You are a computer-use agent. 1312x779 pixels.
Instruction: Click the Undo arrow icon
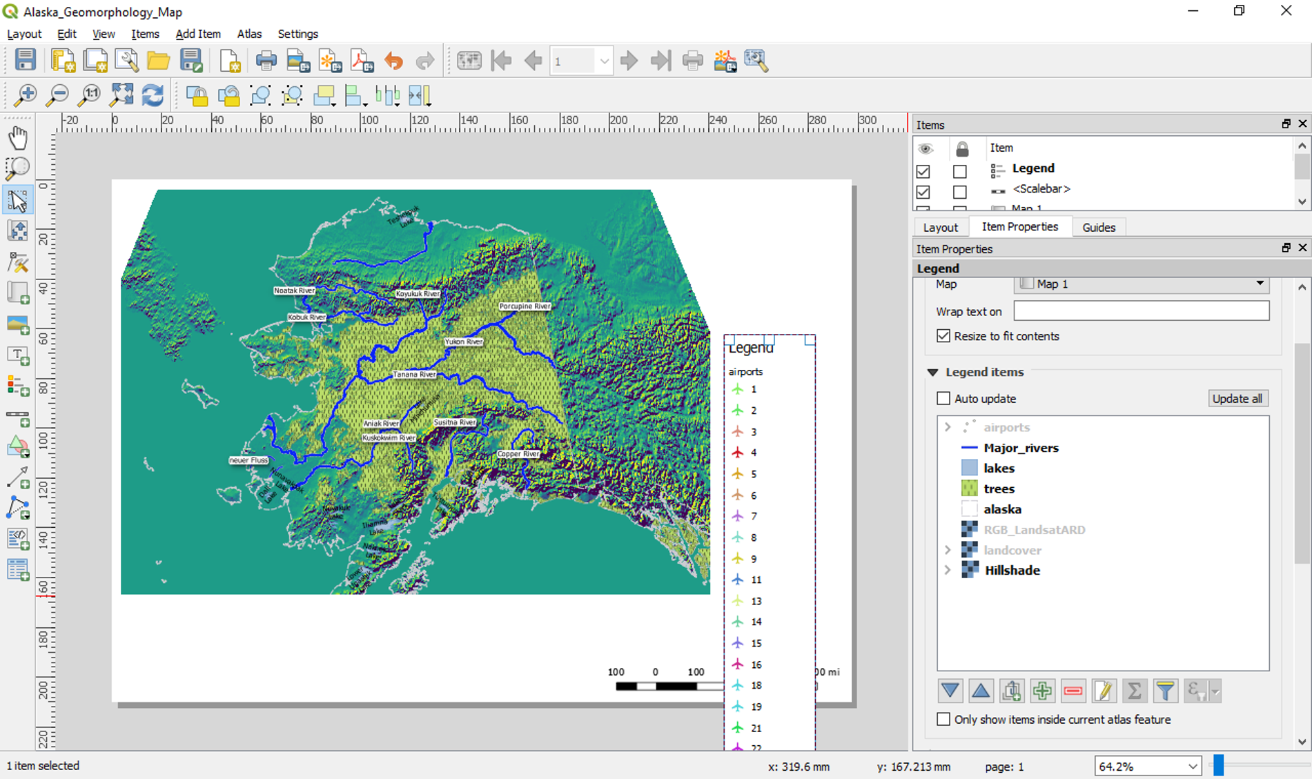click(393, 61)
